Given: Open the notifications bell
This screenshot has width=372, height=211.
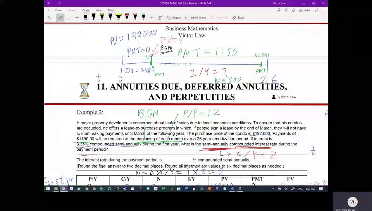Looking at the screenshot, I should pyautogui.click(x=294, y=10).
